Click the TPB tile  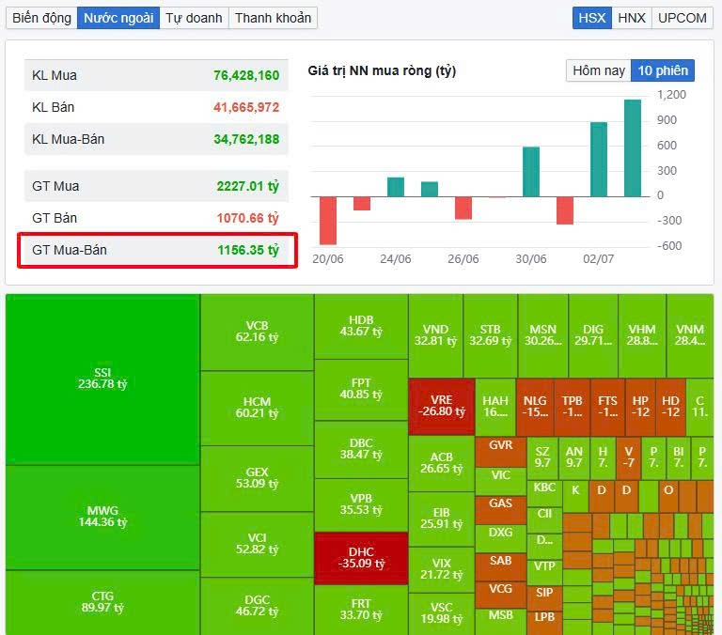tap(572, 408)
